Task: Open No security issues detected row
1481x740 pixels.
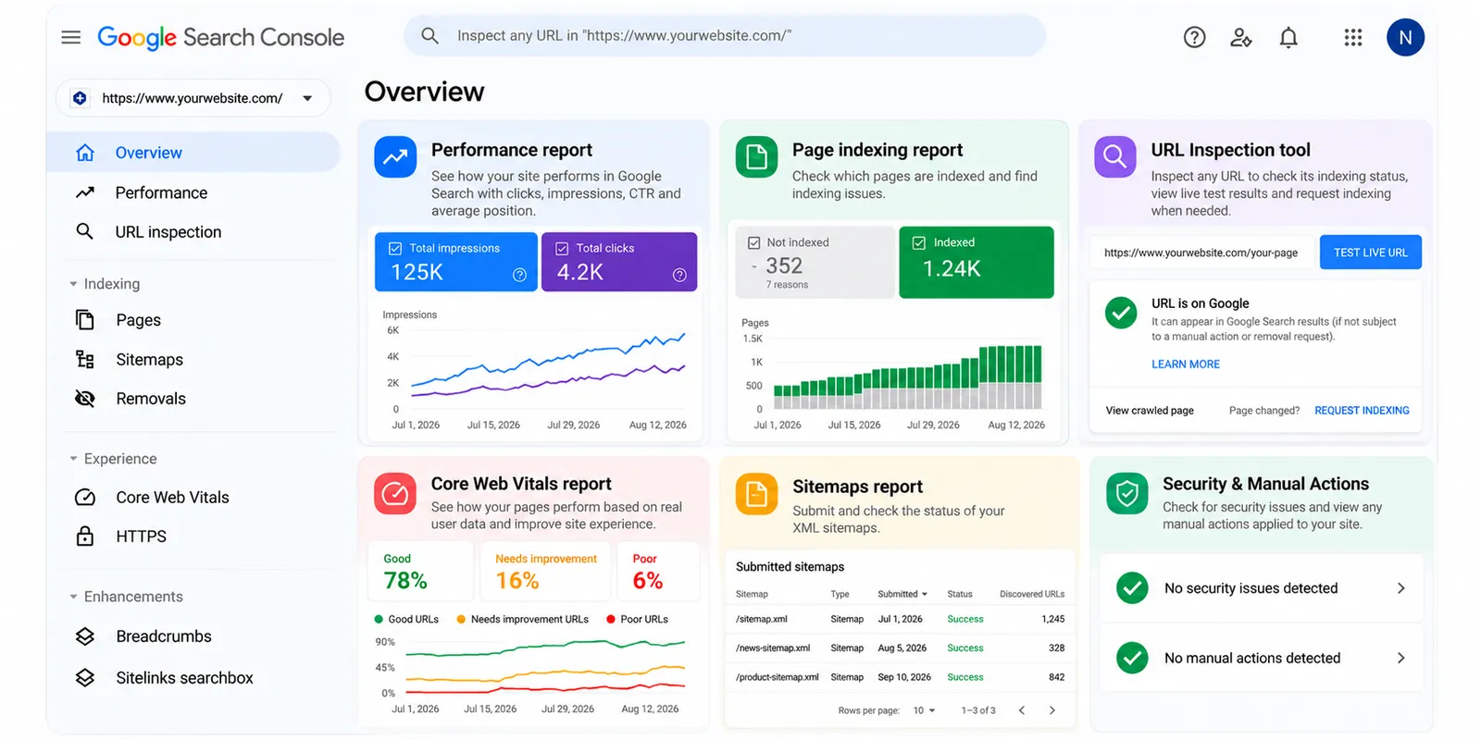Action: (x=1261, y=588)
